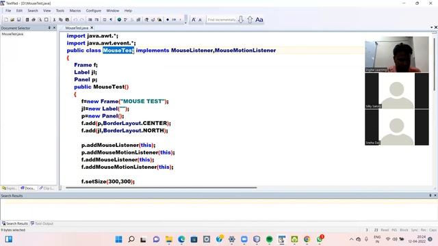Click the horizontal scrollbar of the editor
Viewport: 438px width, 246px height.
click(x=162, y=188)
